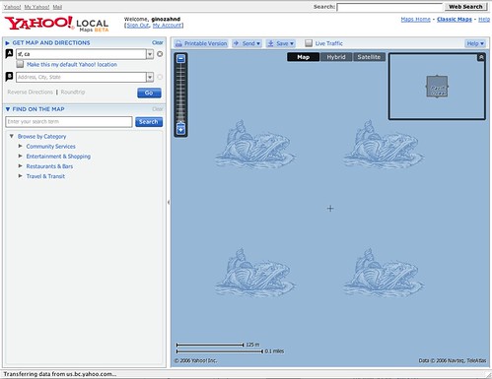Click the Find on the Map search field

point(69,122)
